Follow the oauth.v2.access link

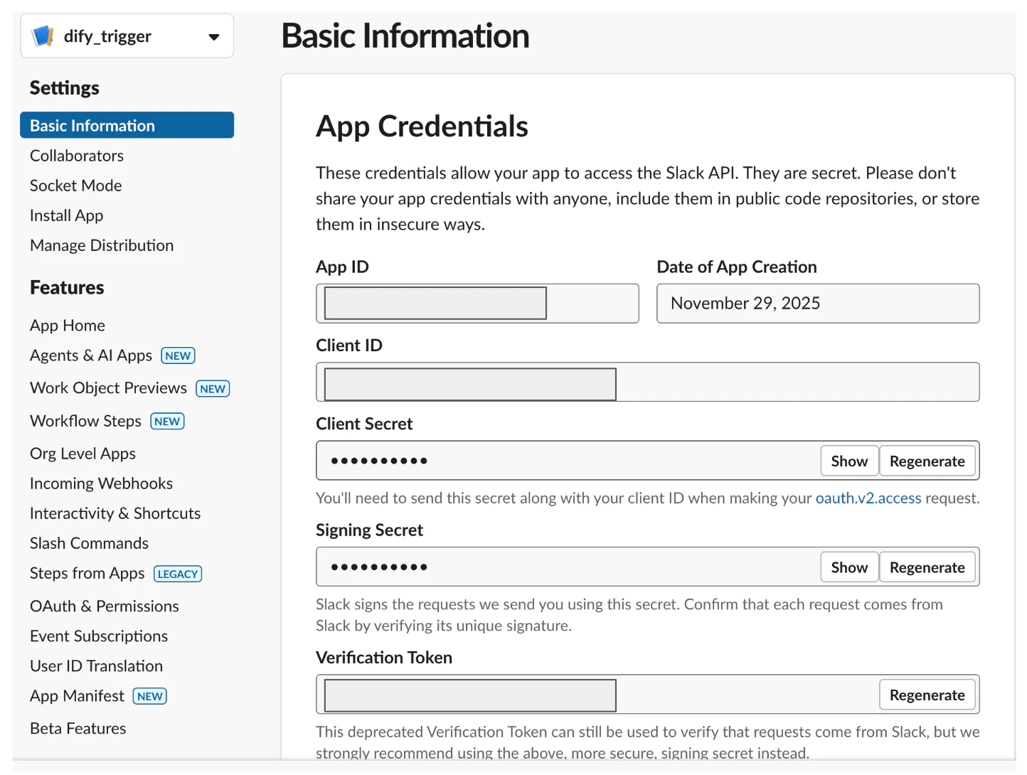click(x=868, y=498)
